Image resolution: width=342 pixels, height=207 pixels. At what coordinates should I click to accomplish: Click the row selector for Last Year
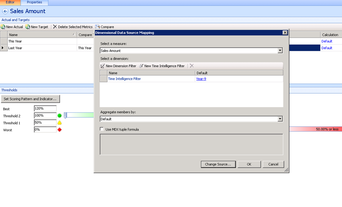click(x=4, y=48)
